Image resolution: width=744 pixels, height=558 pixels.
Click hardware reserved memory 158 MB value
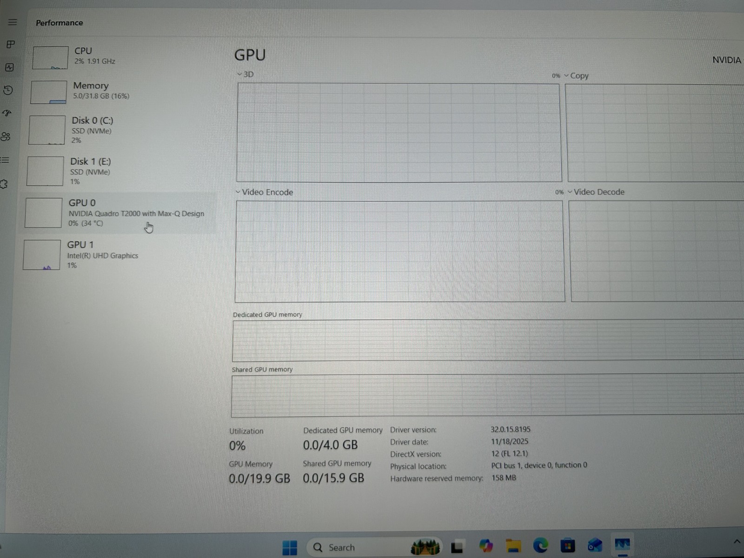pos(504,478)
